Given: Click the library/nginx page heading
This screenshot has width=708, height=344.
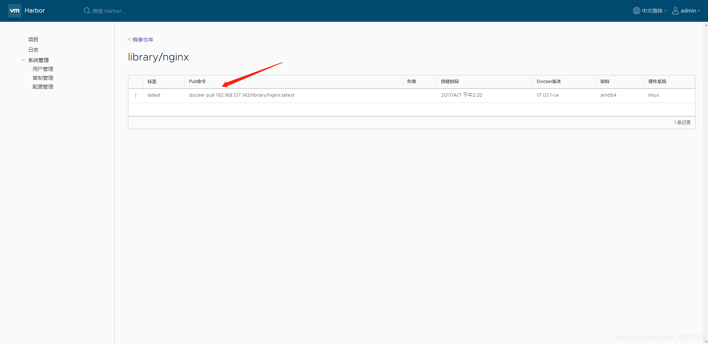Looking at the screenshot, I should coord(158,57).
